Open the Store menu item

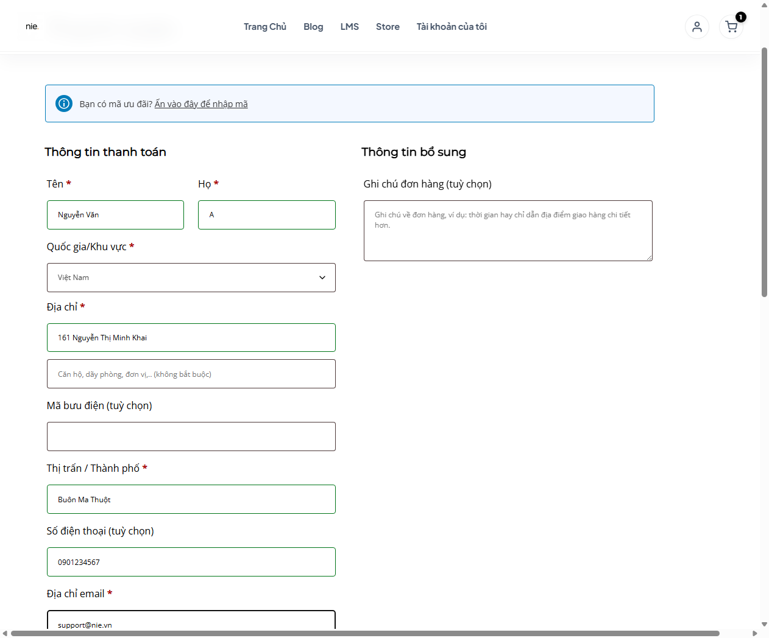click(388, 27)
